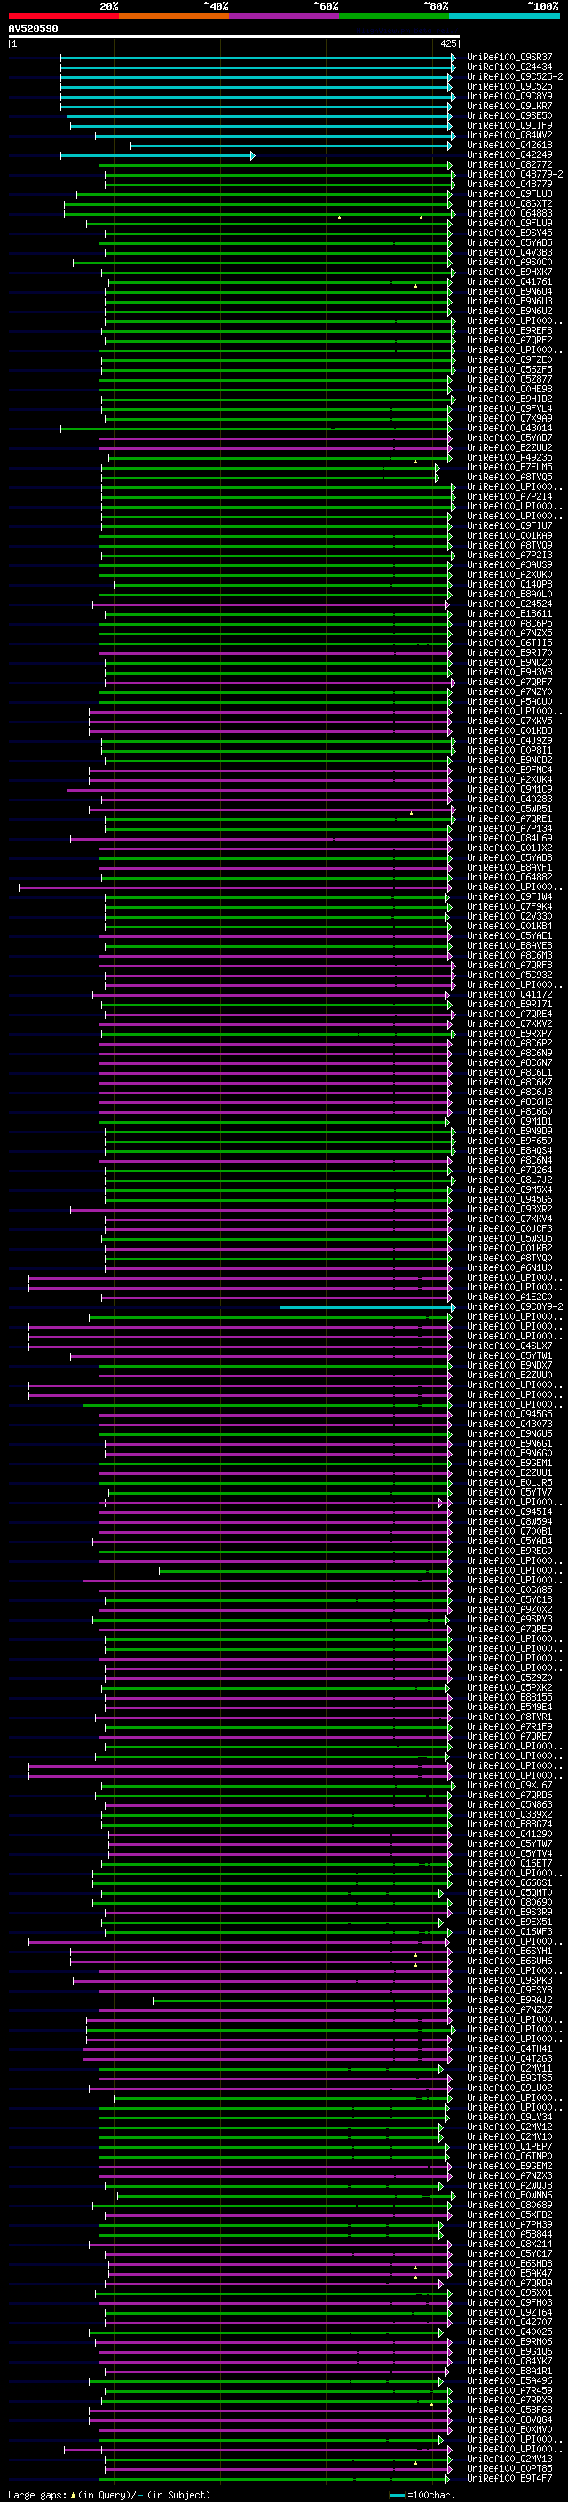Select hit label UniRef100_O48779-2
568x2502 pixels.
(516, 175)
